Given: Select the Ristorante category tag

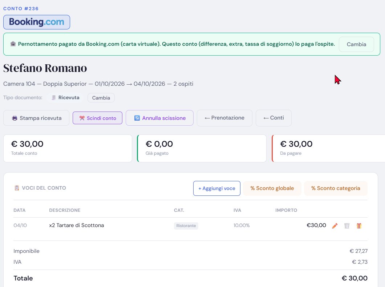Looking at the screenshot, I should click(186, 226).
